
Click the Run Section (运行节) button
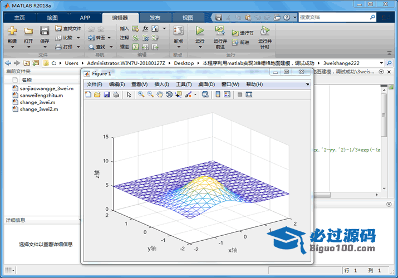243,33
